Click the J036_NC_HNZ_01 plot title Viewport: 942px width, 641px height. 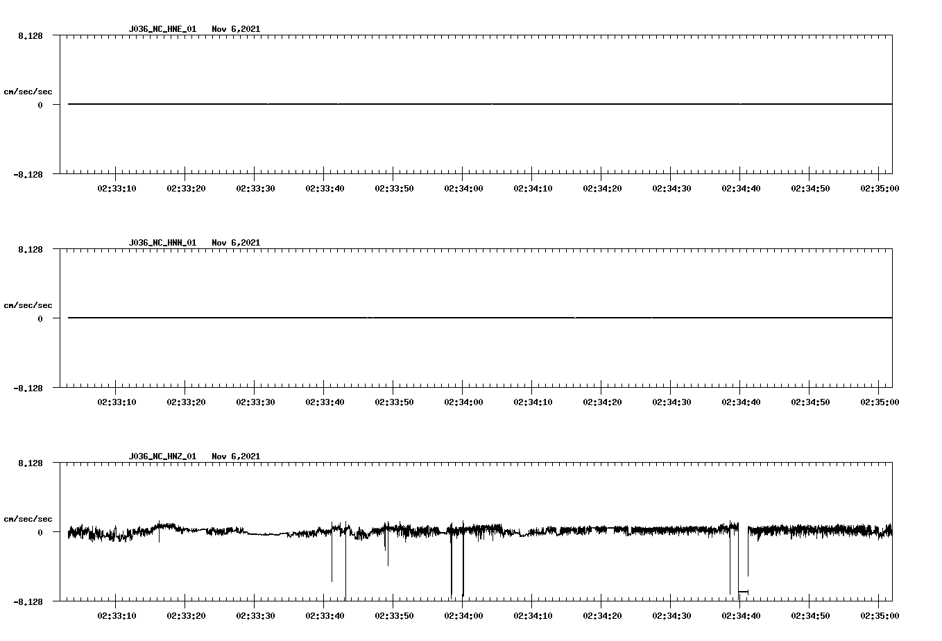pos(162,456)
